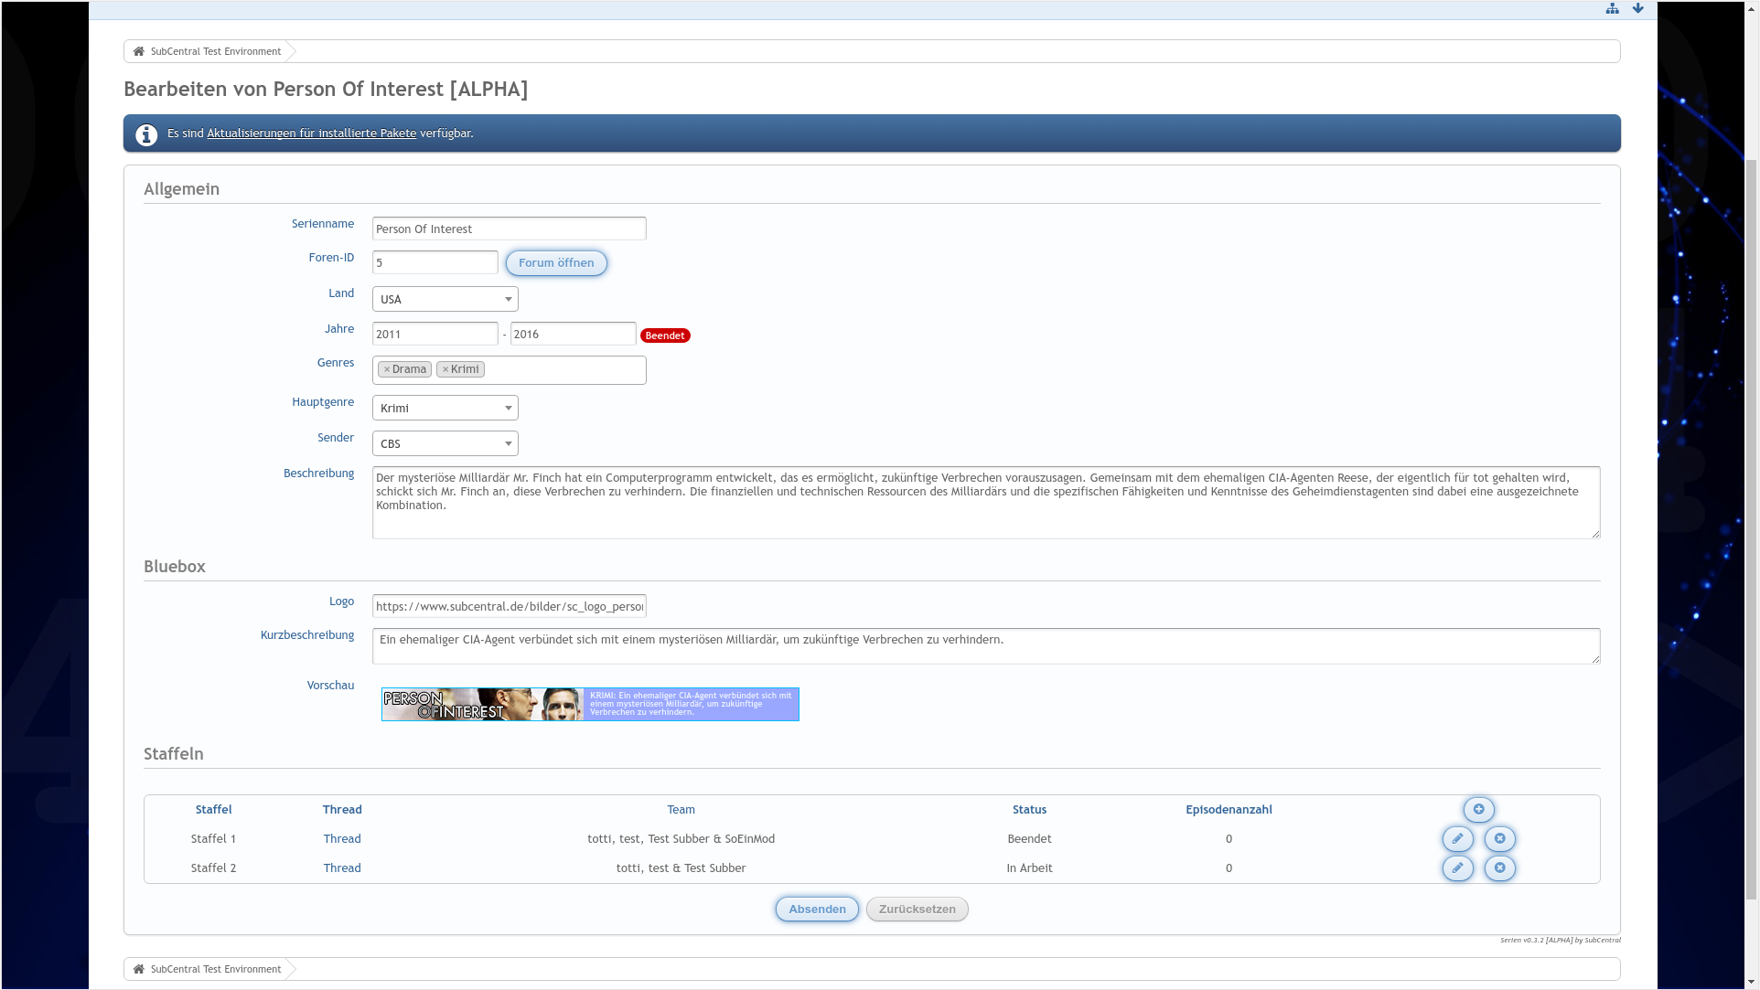Image resolution: width=1760 pixels, height=990 pixels.
Task: Delete Staffel 1 with x icon
Action: tap(1499, 838)
